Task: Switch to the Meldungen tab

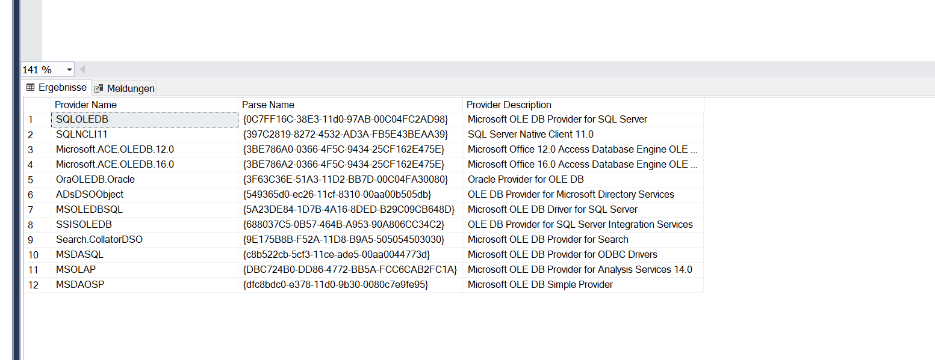Action: coord(125,88)
